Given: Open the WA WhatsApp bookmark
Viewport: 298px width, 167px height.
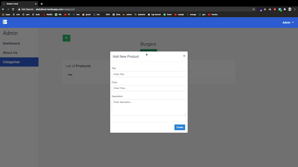Looking at the screenshot, I should 58,14.
